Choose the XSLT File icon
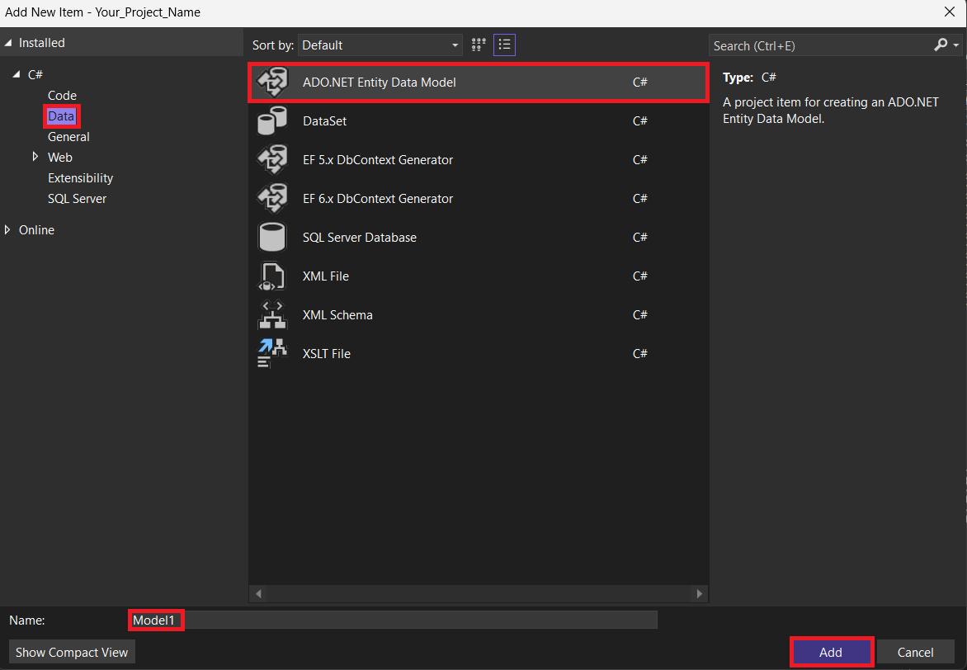This screenshot has height=670, width=967. coord(272,354)
